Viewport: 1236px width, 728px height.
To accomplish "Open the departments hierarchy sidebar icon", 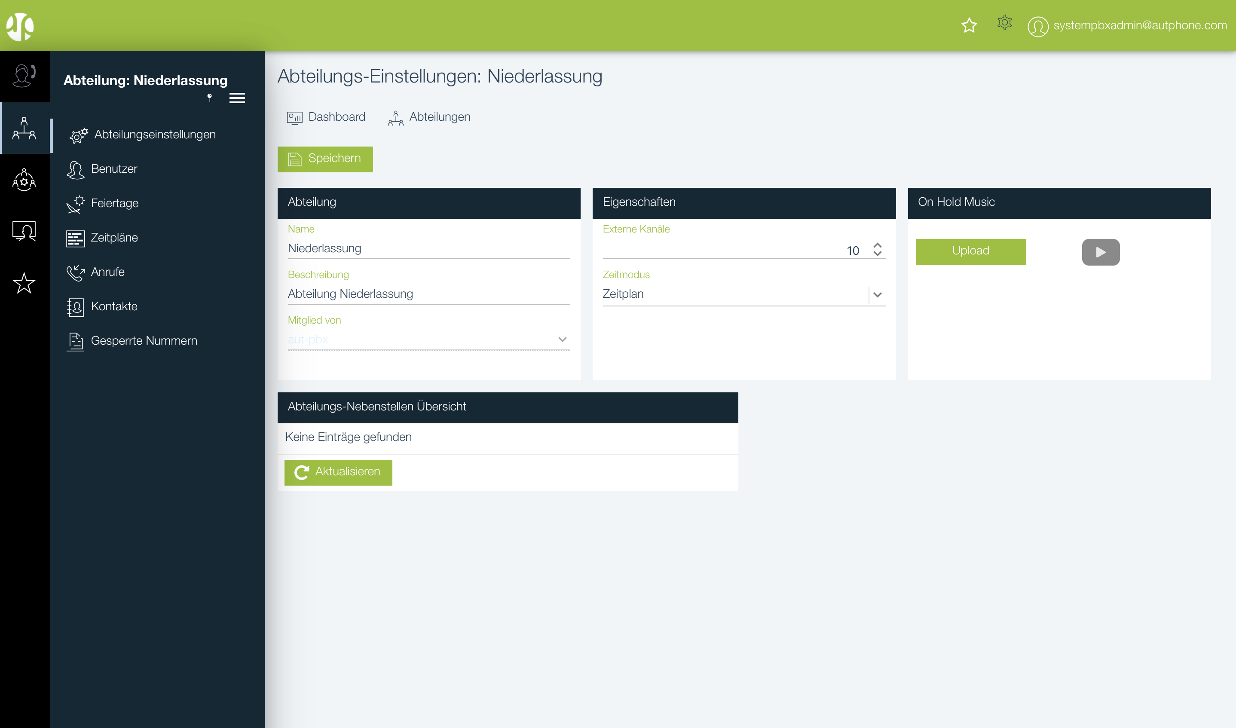I will (x=24, y=128).
